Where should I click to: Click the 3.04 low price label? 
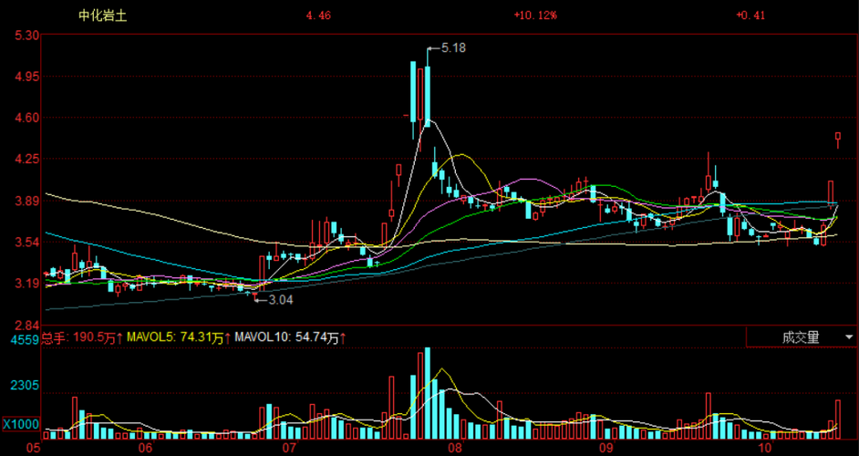pos(281,300)
